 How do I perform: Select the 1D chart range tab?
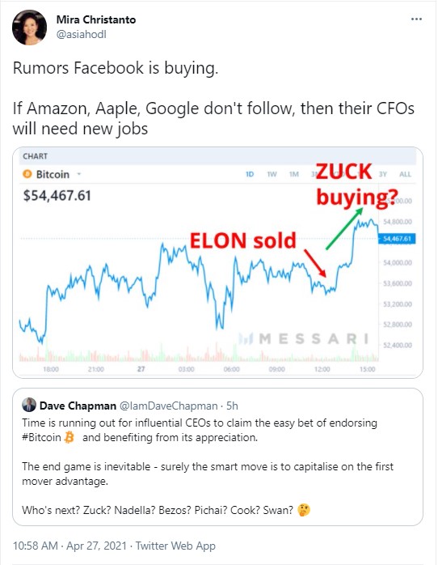[250, 174]
